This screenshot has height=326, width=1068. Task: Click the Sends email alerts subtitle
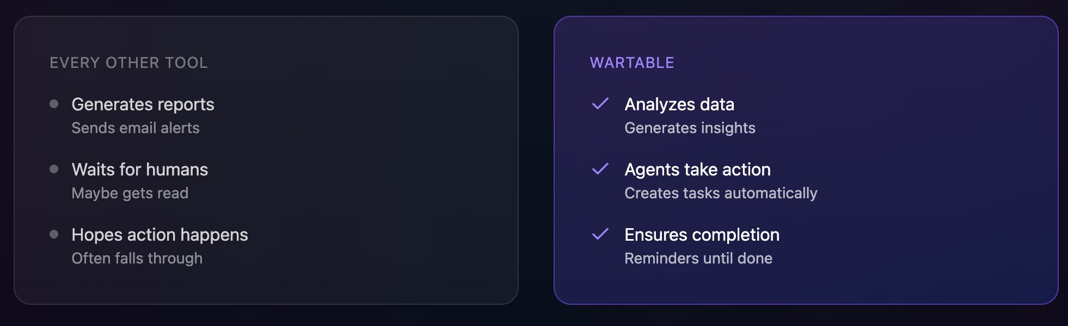point(135,128)
